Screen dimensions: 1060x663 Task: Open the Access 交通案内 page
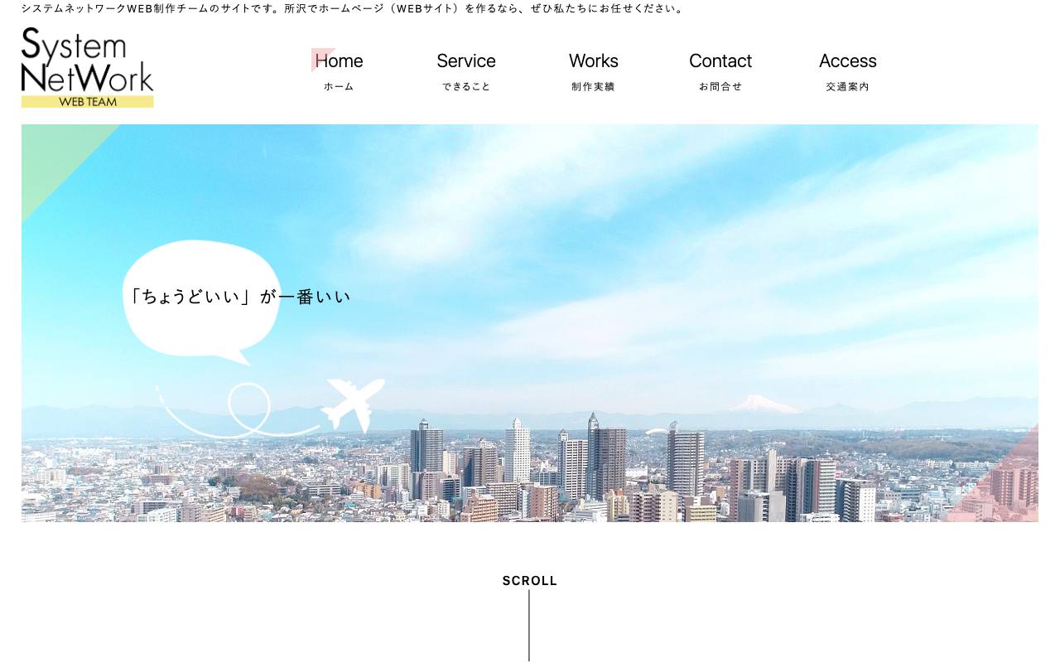click(848, 71)
